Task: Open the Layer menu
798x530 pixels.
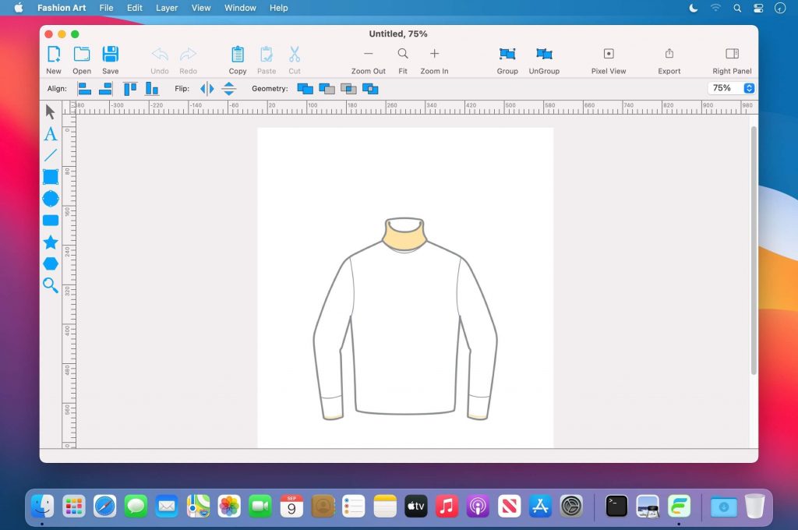Action: click(x=167, y=8)
